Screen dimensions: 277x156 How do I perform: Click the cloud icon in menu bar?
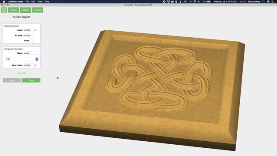pyautogui.click(x=172, y=2)
